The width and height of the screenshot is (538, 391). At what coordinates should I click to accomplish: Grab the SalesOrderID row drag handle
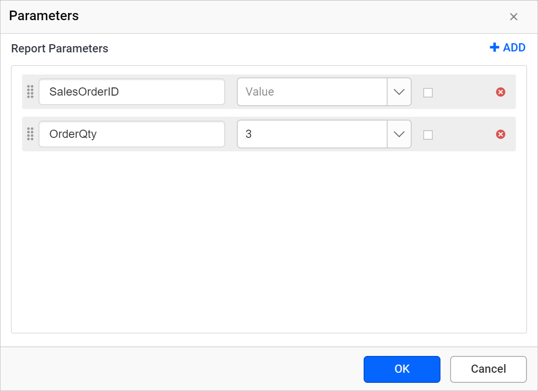(30, 92)
